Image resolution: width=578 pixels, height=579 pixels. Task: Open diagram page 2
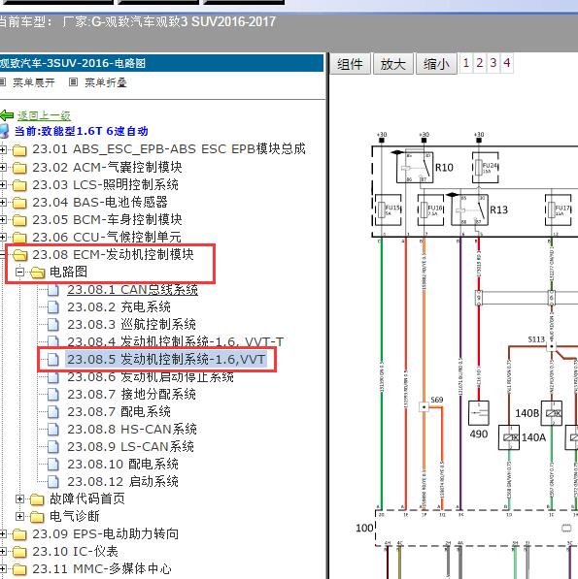point(480,63)
